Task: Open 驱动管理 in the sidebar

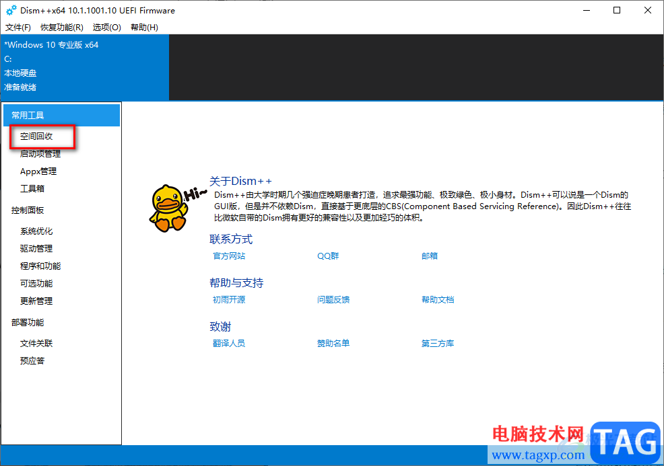Action: pyautogui.click(x=36, y=248)
